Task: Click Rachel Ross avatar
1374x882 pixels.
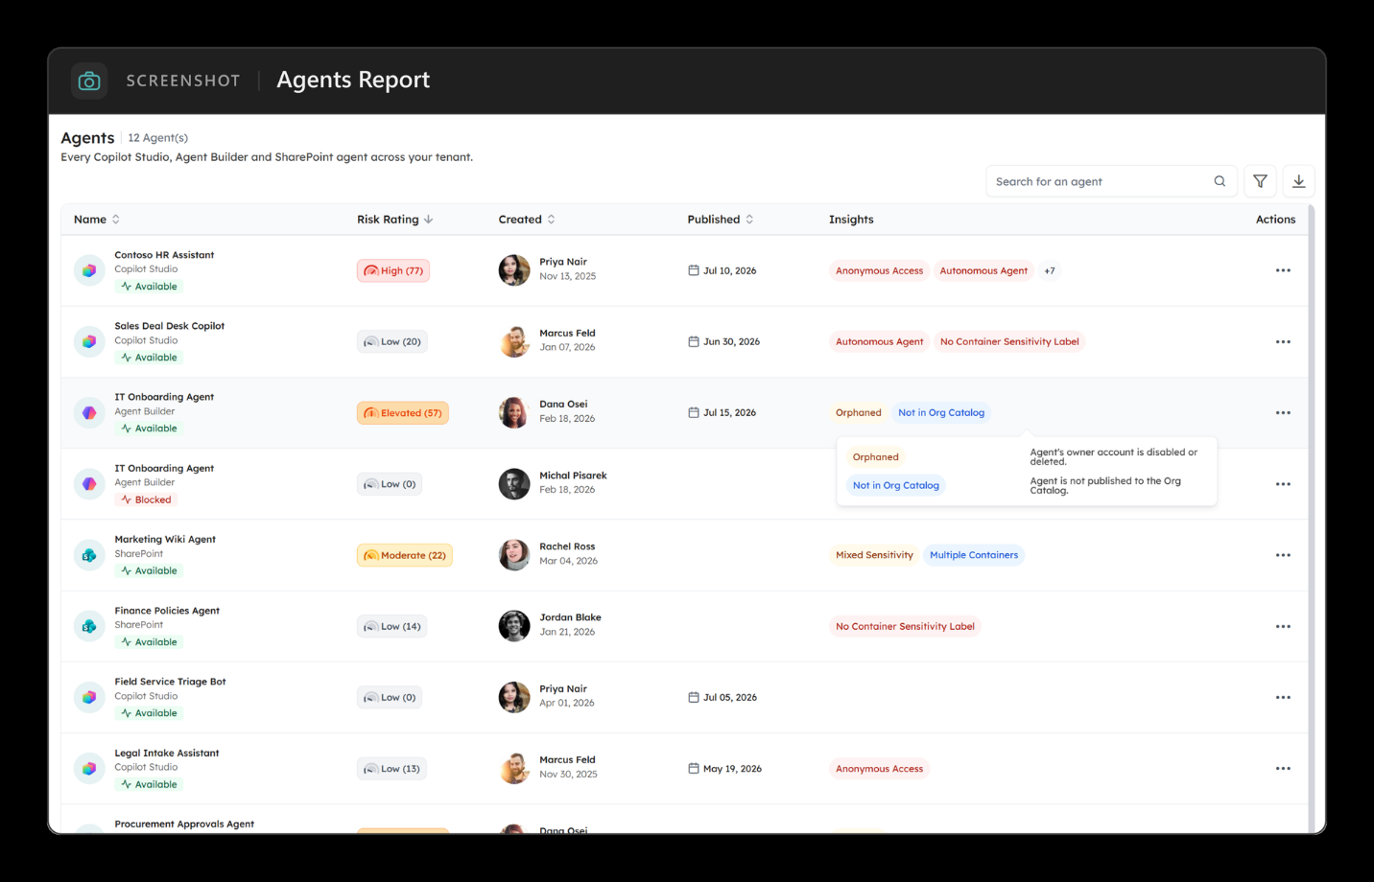Action: point(514,555)
